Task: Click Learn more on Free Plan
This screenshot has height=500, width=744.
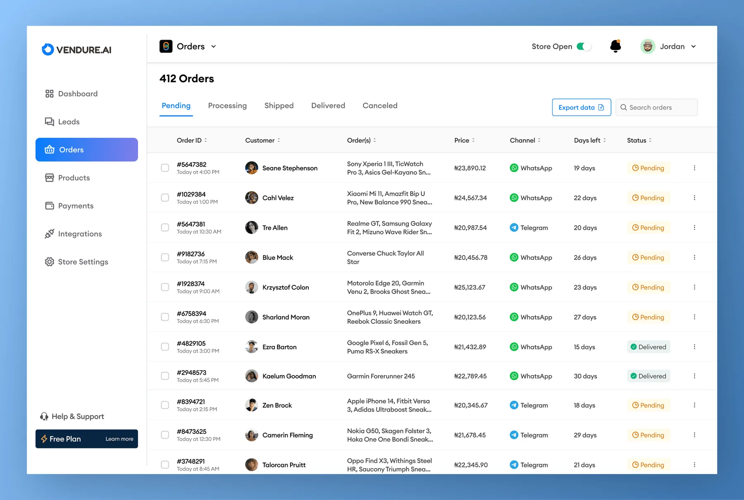Action: point(119,439)
